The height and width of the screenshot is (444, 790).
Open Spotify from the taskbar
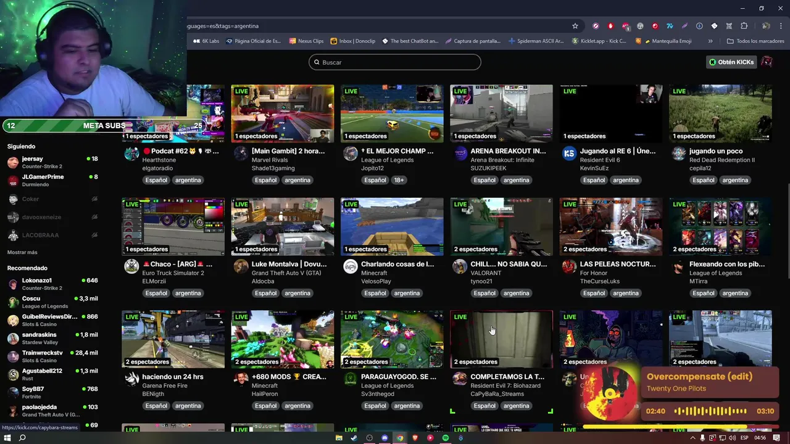445,438
